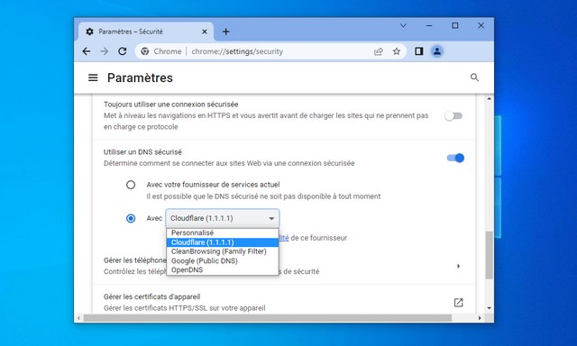Click the Chrome site info icon in address bar
This screenshot has height=346, width=577.
coord(145,51)
